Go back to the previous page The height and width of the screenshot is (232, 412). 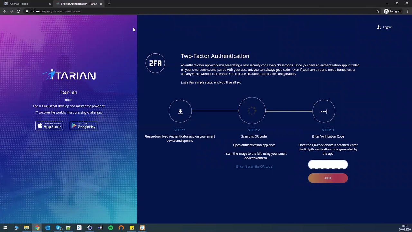tap(5, 11)
